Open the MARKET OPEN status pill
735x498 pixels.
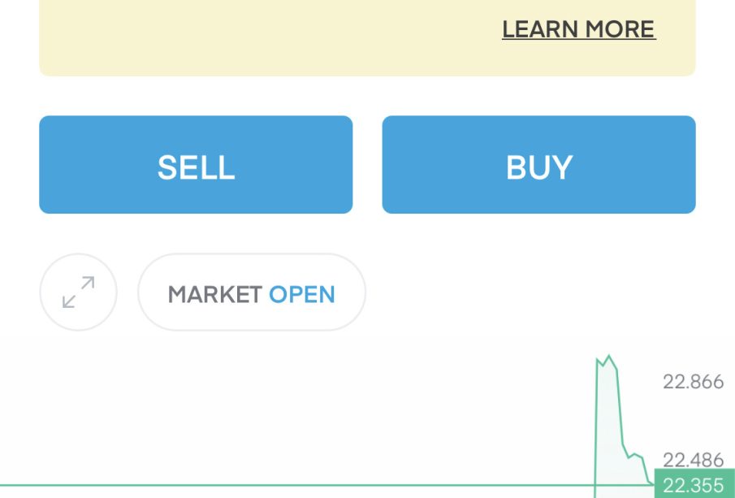[x=251, y=292]
